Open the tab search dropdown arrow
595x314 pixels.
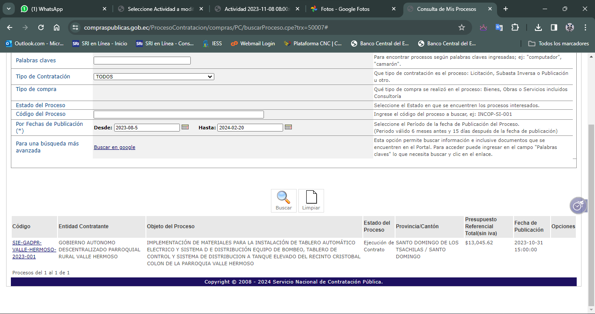[x=9, y=9]
